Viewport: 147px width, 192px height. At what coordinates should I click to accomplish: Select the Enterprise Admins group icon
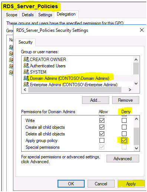26,84
